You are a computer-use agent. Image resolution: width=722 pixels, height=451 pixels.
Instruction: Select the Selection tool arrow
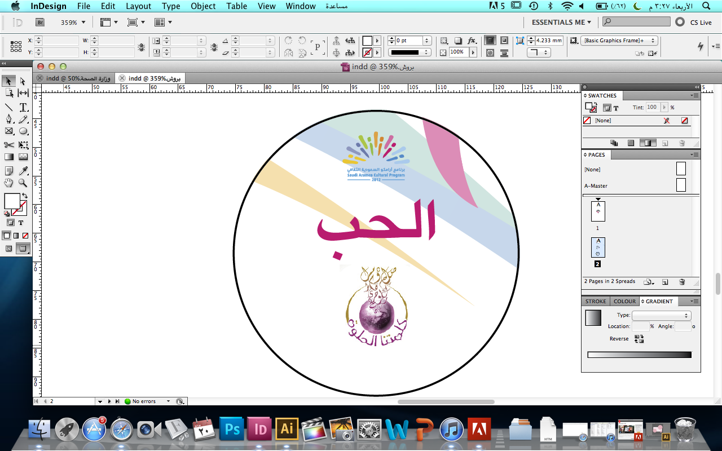(9, 81)
